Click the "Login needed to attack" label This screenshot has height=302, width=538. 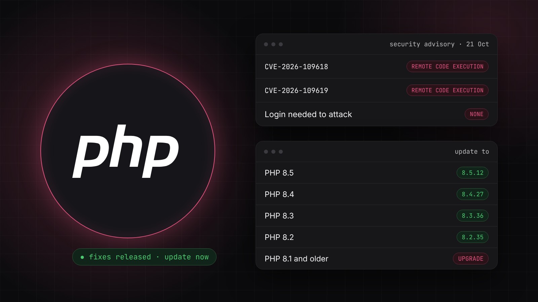(308, 114)
